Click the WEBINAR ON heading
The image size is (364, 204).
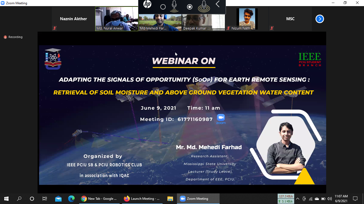184,61
